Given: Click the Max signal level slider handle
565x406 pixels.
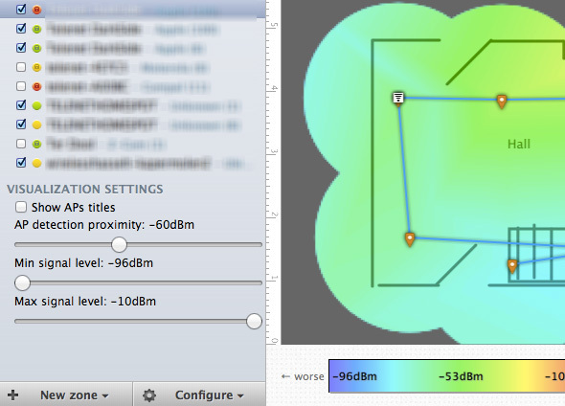Looking at the screenshot, I should point(254,322).
